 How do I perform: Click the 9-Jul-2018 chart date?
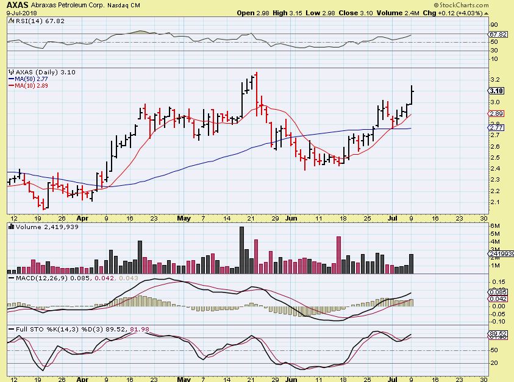[21, 13]
